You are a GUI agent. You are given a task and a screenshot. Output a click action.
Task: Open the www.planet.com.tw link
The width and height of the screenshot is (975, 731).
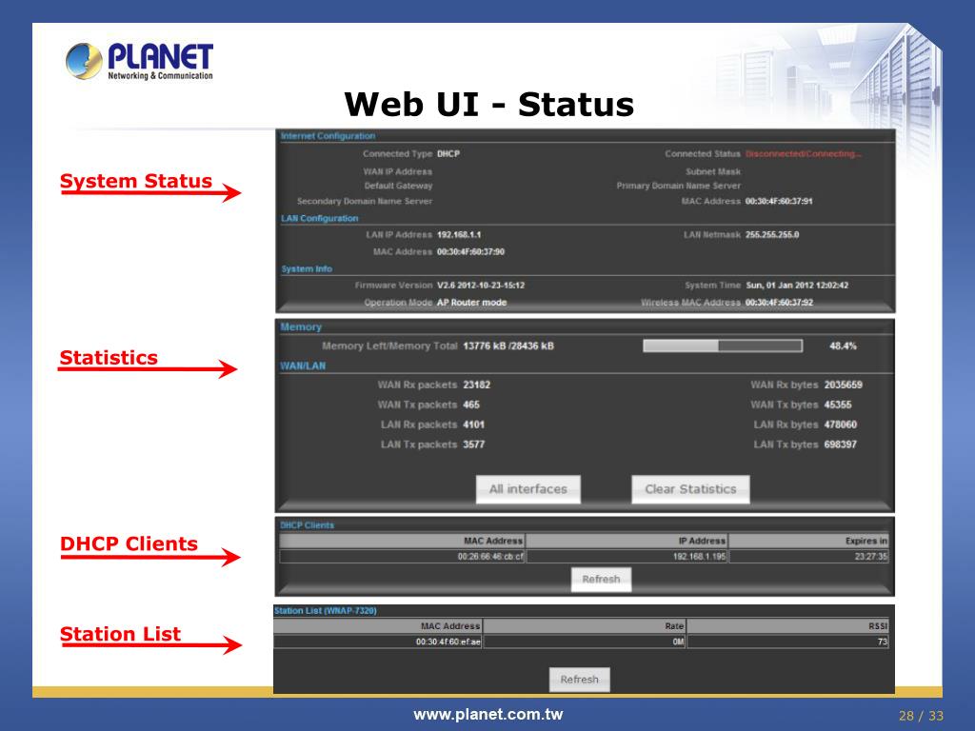coord(488,715)
